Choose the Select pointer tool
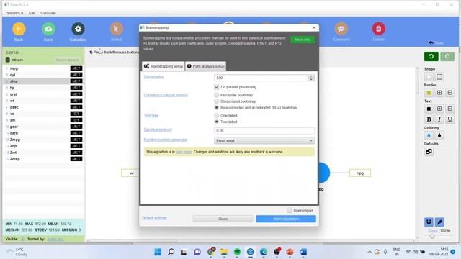The width and height of the screenshot is (461, 259). (117, 29)
